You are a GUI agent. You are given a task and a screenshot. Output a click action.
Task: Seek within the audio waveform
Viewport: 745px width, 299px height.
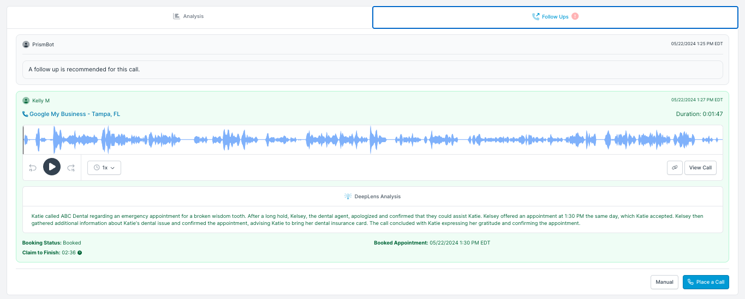373,140
